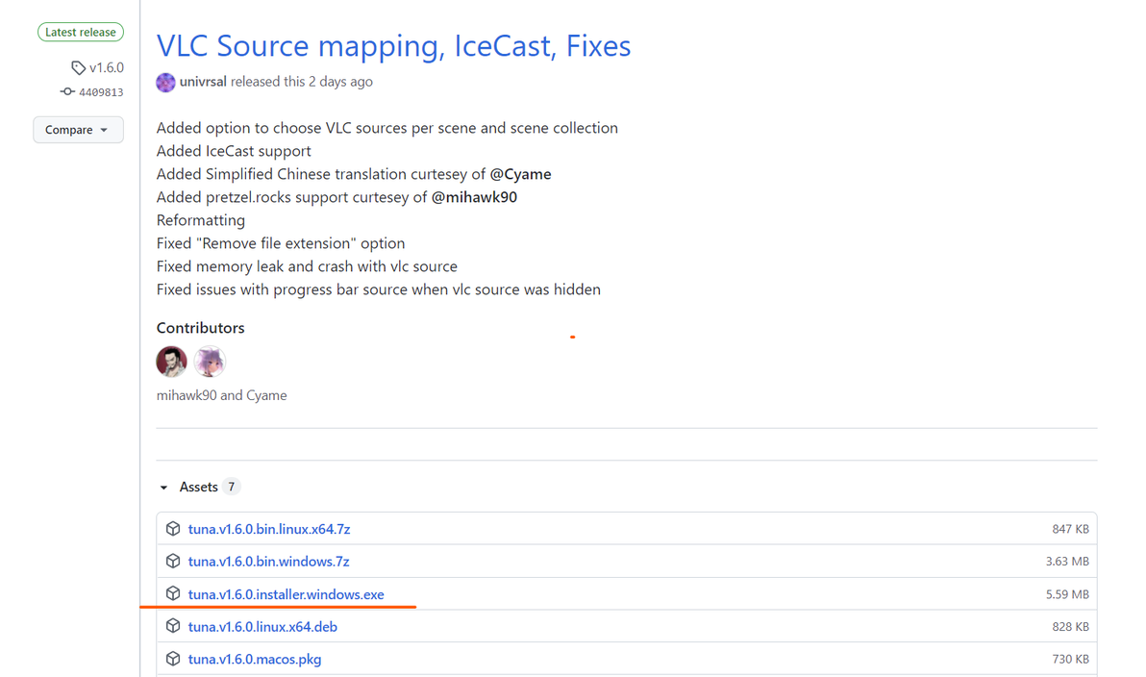Image resolution: width=1146 pixels, height=677 pixels.
Task: Click the v1.6.0 tag icon
Action: 78,67
